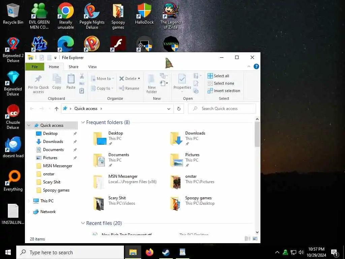The image size is (345, 259).
Task: Click Paste shortcut icon in Clipboard group
Action: tap(82, 91)
